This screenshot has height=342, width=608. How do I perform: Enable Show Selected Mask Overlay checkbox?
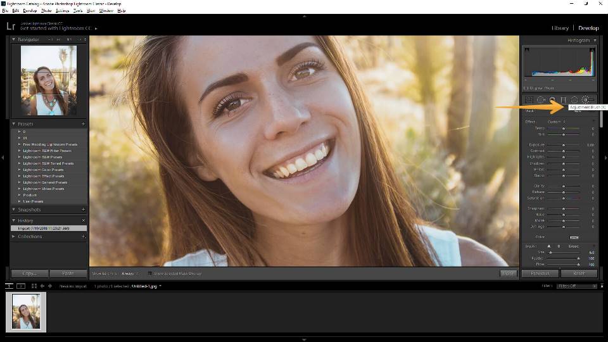click(x=149, y=274)
